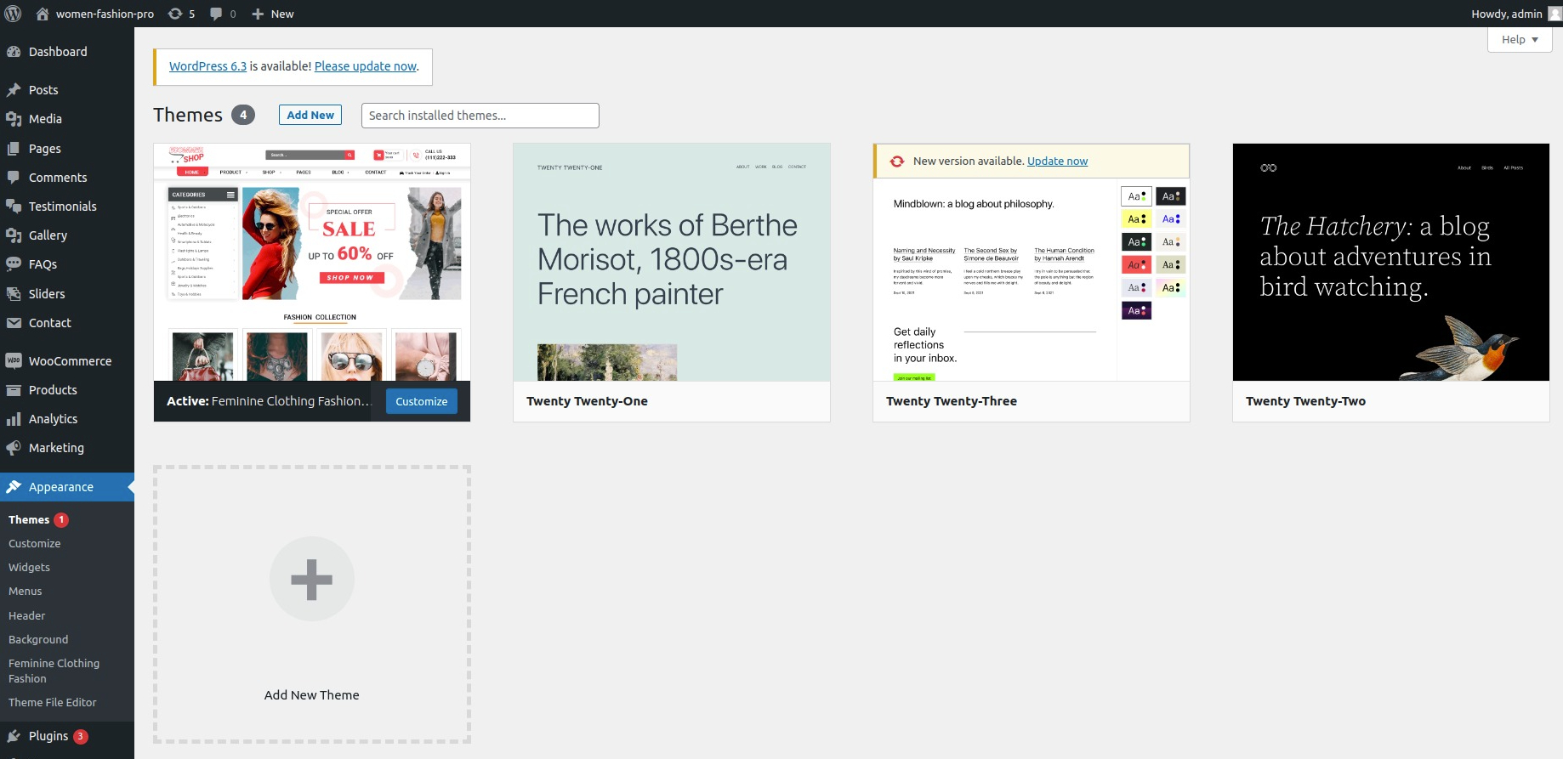Click the WordPress logo icon in admin bar
This screenshot has height=759, width=1563.
click(14, 14)
